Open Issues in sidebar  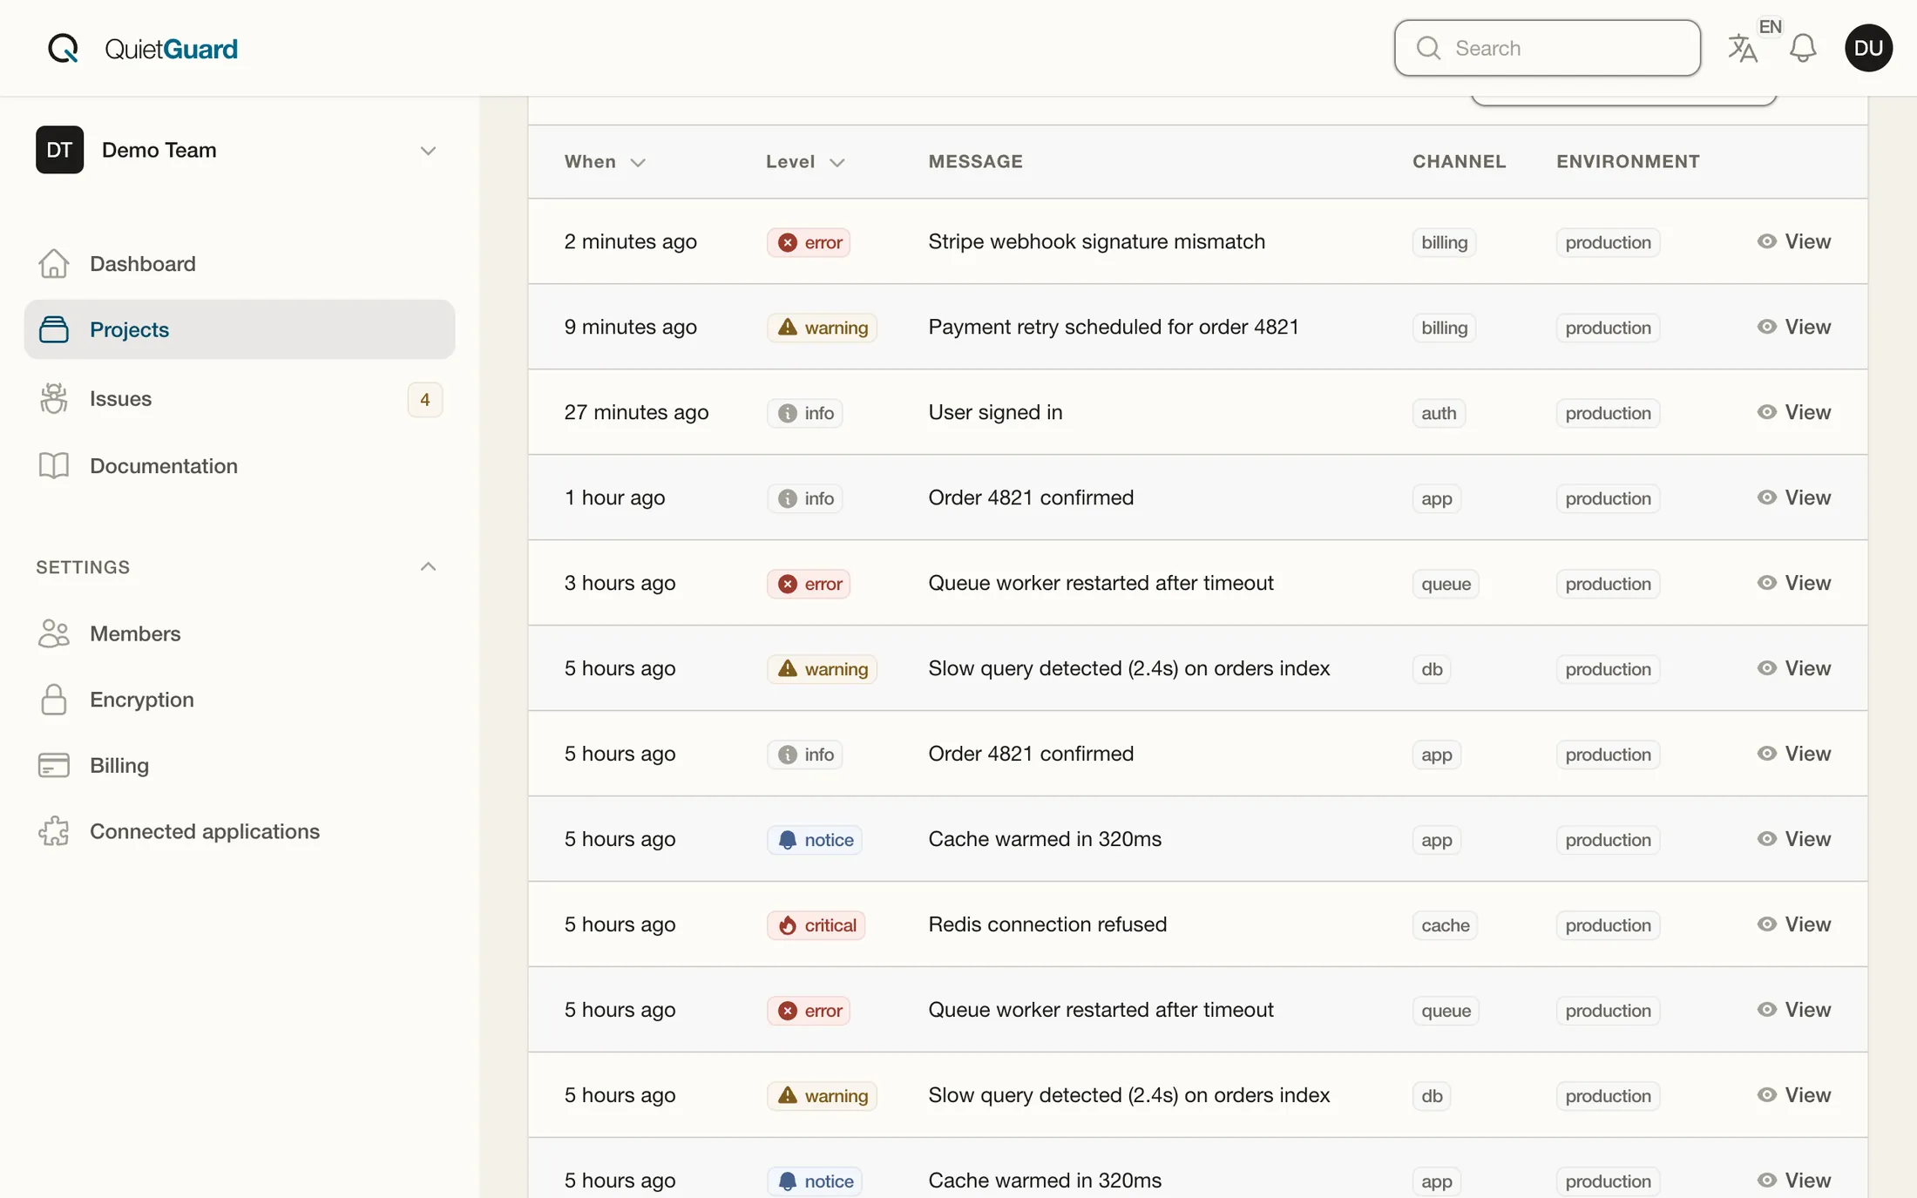click(240, 398)
